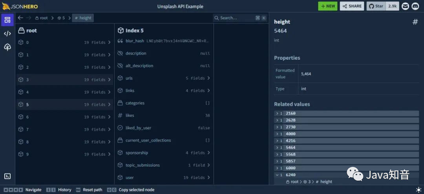
Task: Toggle light/dark theme sun icon
Action: pos(419,190)
